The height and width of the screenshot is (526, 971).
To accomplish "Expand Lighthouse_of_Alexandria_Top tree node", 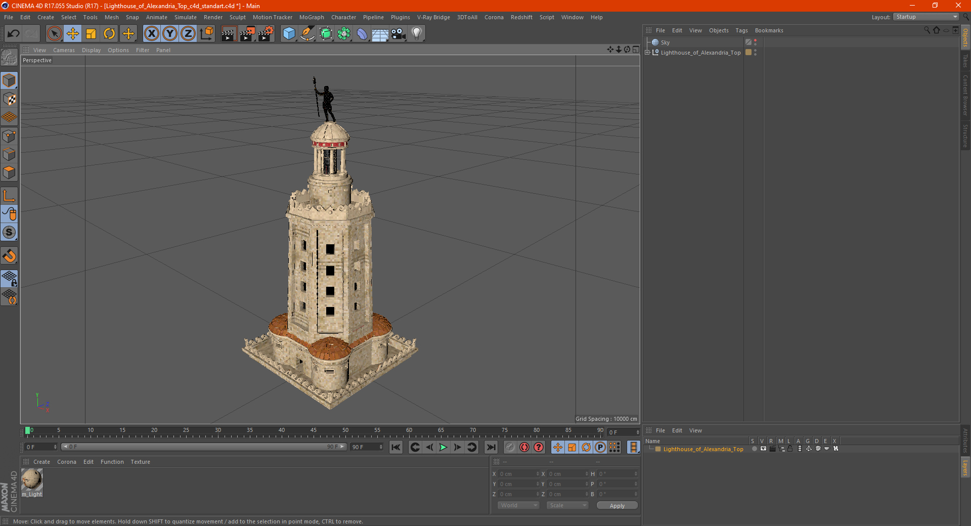I will tap(647, 52).
